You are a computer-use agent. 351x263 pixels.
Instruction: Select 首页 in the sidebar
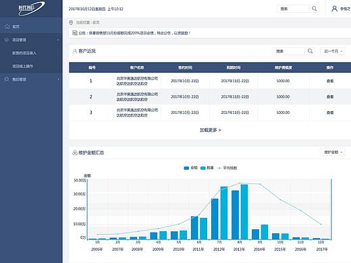[16, 27]
